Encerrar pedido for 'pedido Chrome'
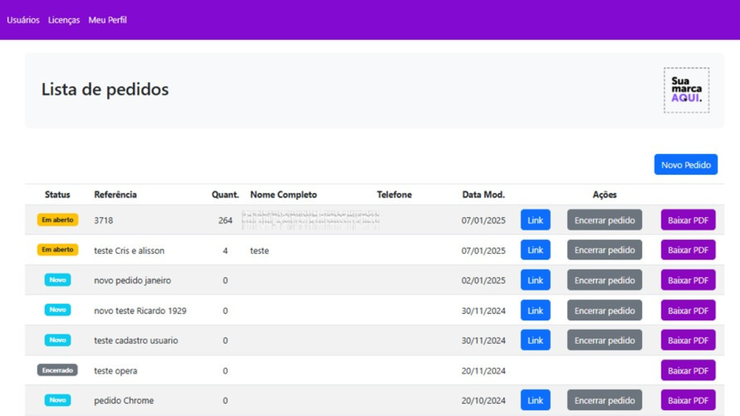The image size is (740, 416). click(605, 400)
